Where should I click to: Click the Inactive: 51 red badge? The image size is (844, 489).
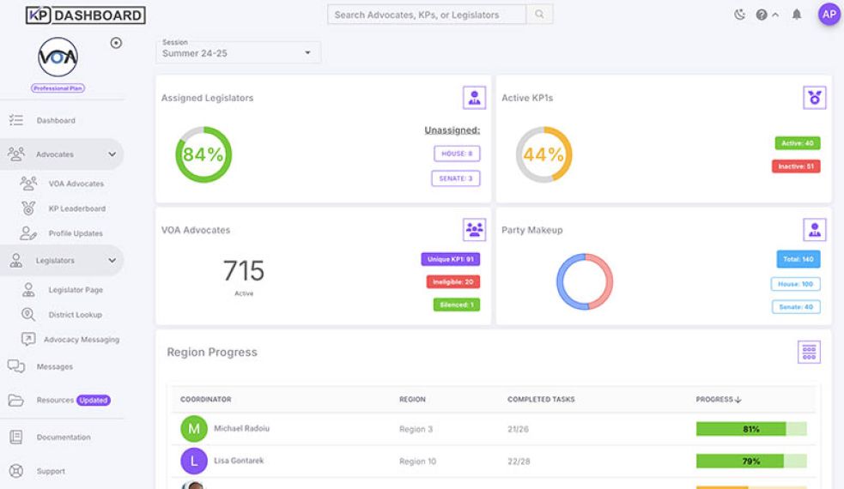click(796, 166)
